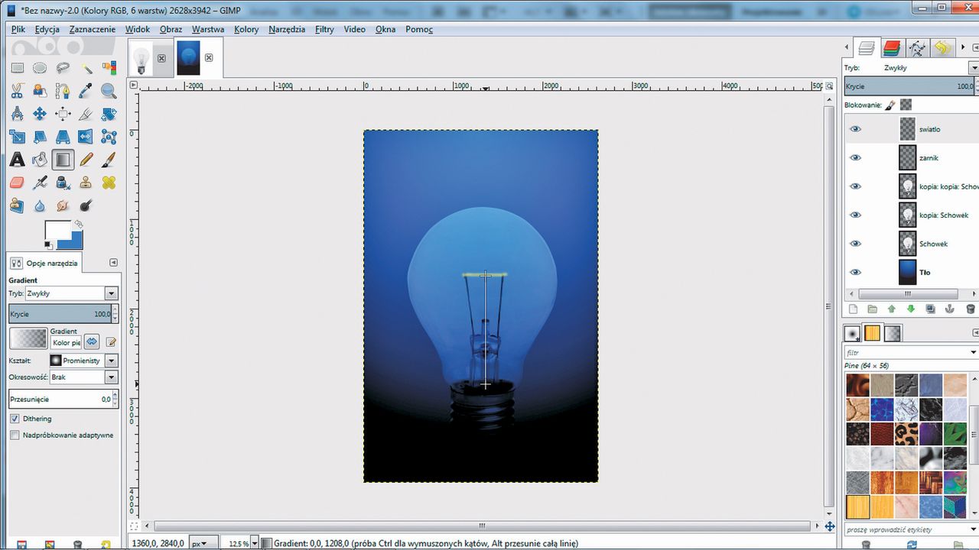The height and width of the screenshot is (550, 979).
Task: Select the Color Picker eyedropper tool
Action: pyautogui.click(x=86, y=92)
